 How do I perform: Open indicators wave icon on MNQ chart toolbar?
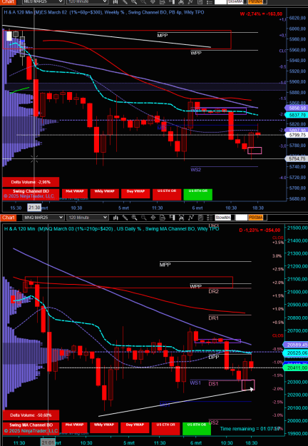tap(190, 218)
